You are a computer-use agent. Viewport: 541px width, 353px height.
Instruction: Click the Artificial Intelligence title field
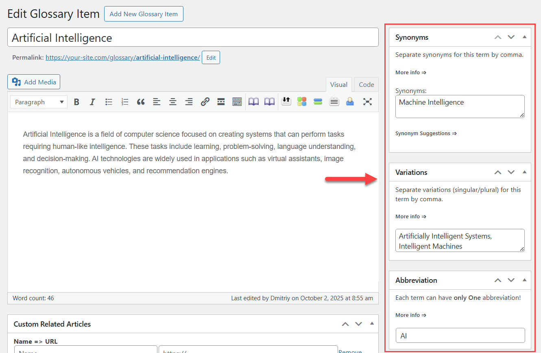tap(193, 37)
